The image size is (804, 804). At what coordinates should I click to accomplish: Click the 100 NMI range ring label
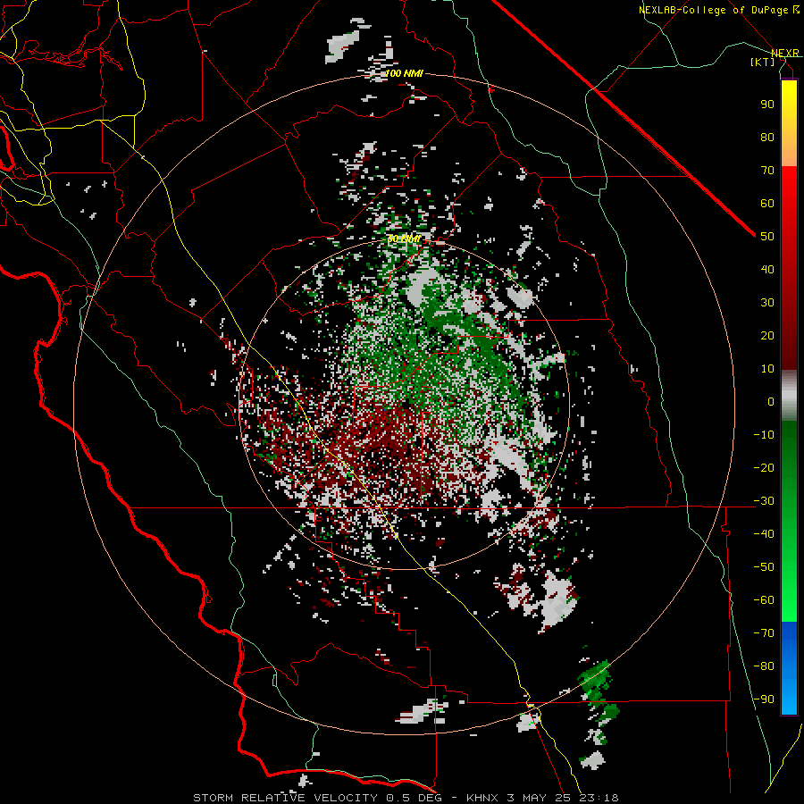tap(404, 74)
